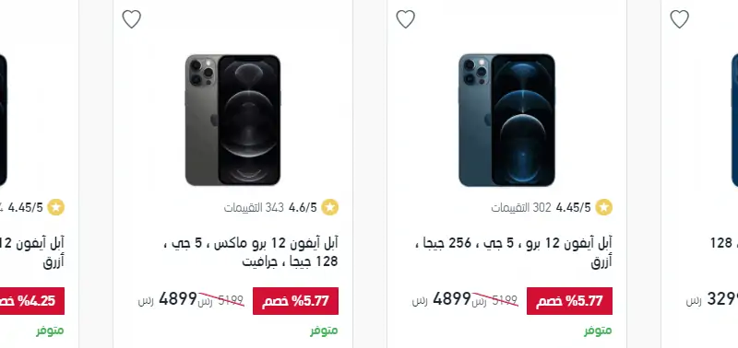Open graphite iPhone 12 Pro Max product image
Screen dimensions: 738x348
coord(233,121)
